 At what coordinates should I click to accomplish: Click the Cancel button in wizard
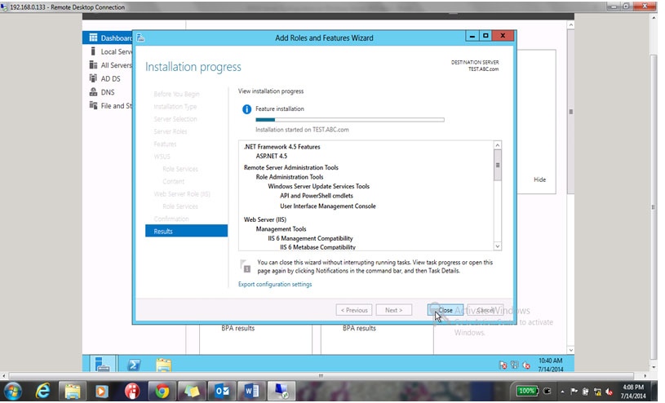[x=485, y=310]
